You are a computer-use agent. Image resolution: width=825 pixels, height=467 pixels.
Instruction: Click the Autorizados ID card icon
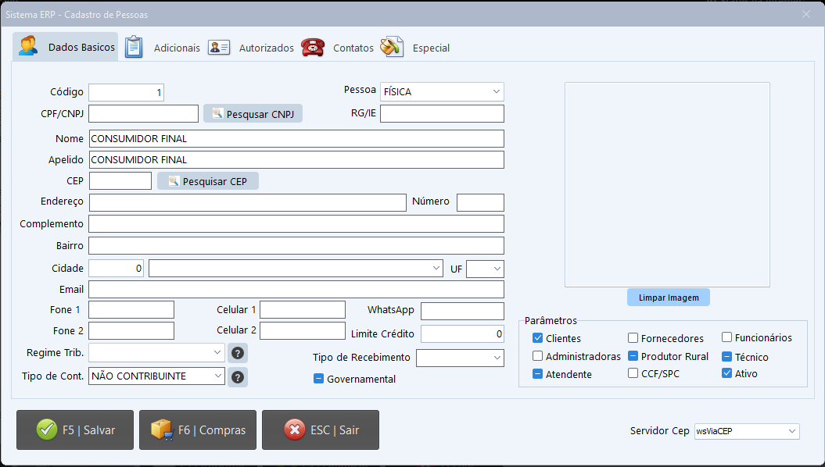[219, 48]
